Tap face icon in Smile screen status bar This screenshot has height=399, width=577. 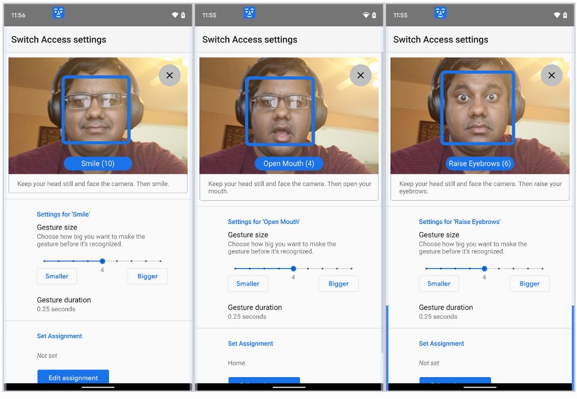point(58,13)
